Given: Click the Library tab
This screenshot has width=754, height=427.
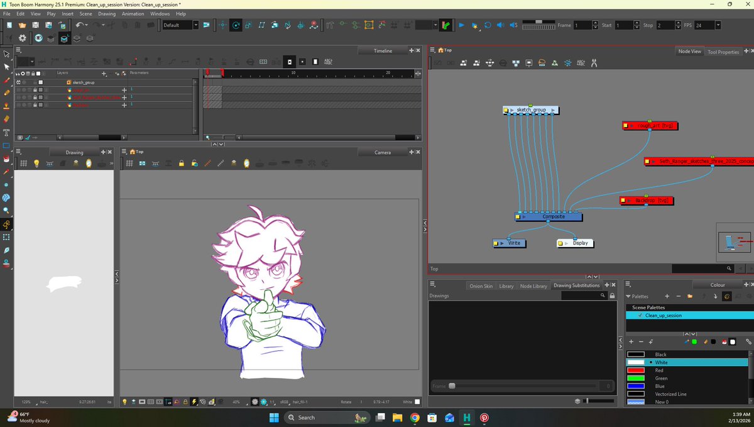Looking at the screenshot, I should (506, 286).
